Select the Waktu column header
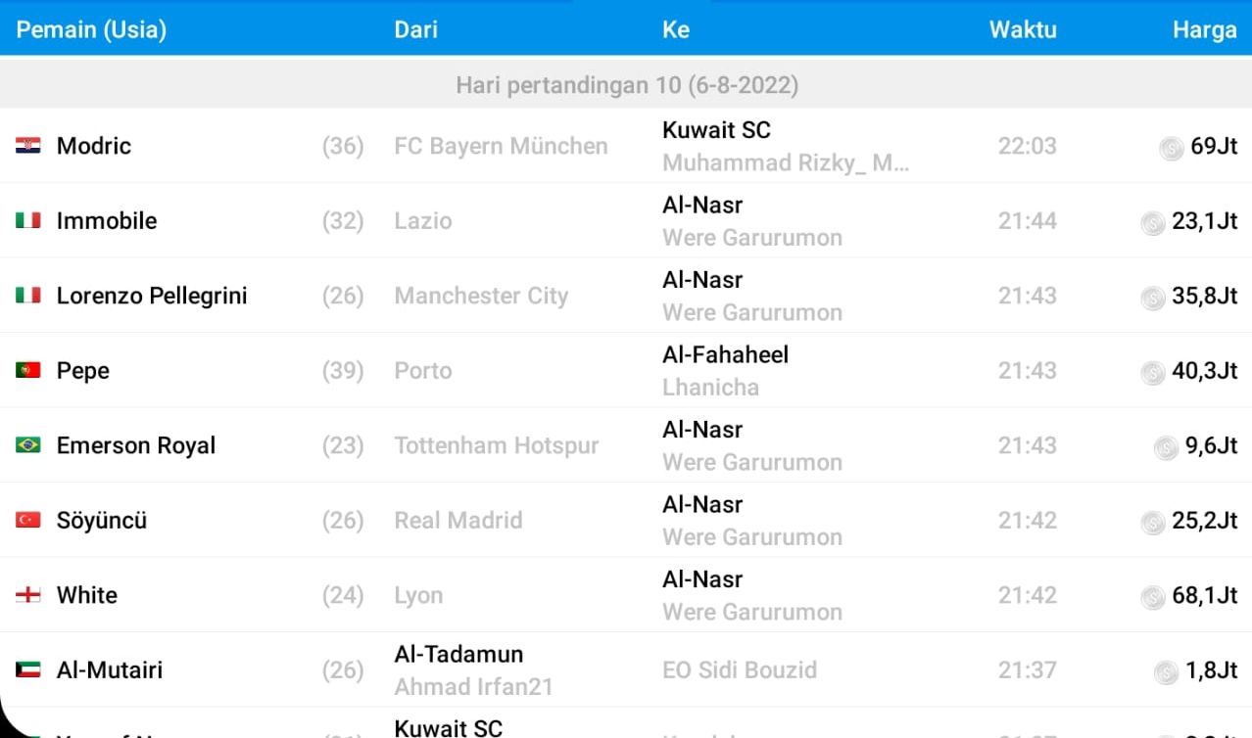The width and height of the screenshot is (1252, 738). click(x=1023, y=29)
